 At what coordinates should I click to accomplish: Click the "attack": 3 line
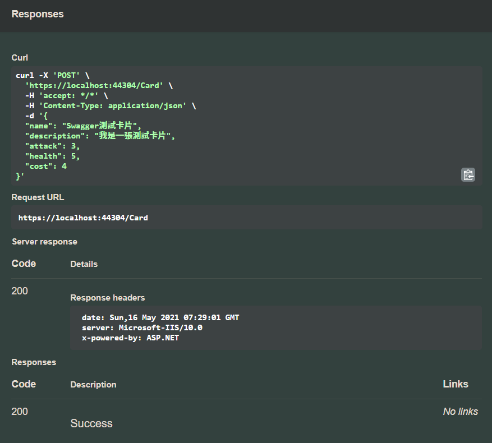point(52,146)
